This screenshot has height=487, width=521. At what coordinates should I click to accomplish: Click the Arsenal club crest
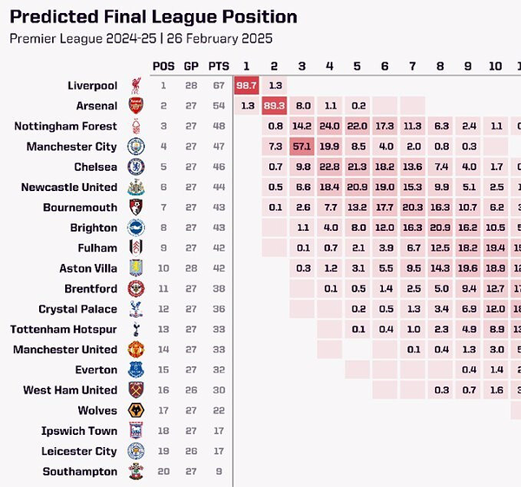(x=135, y=106)
